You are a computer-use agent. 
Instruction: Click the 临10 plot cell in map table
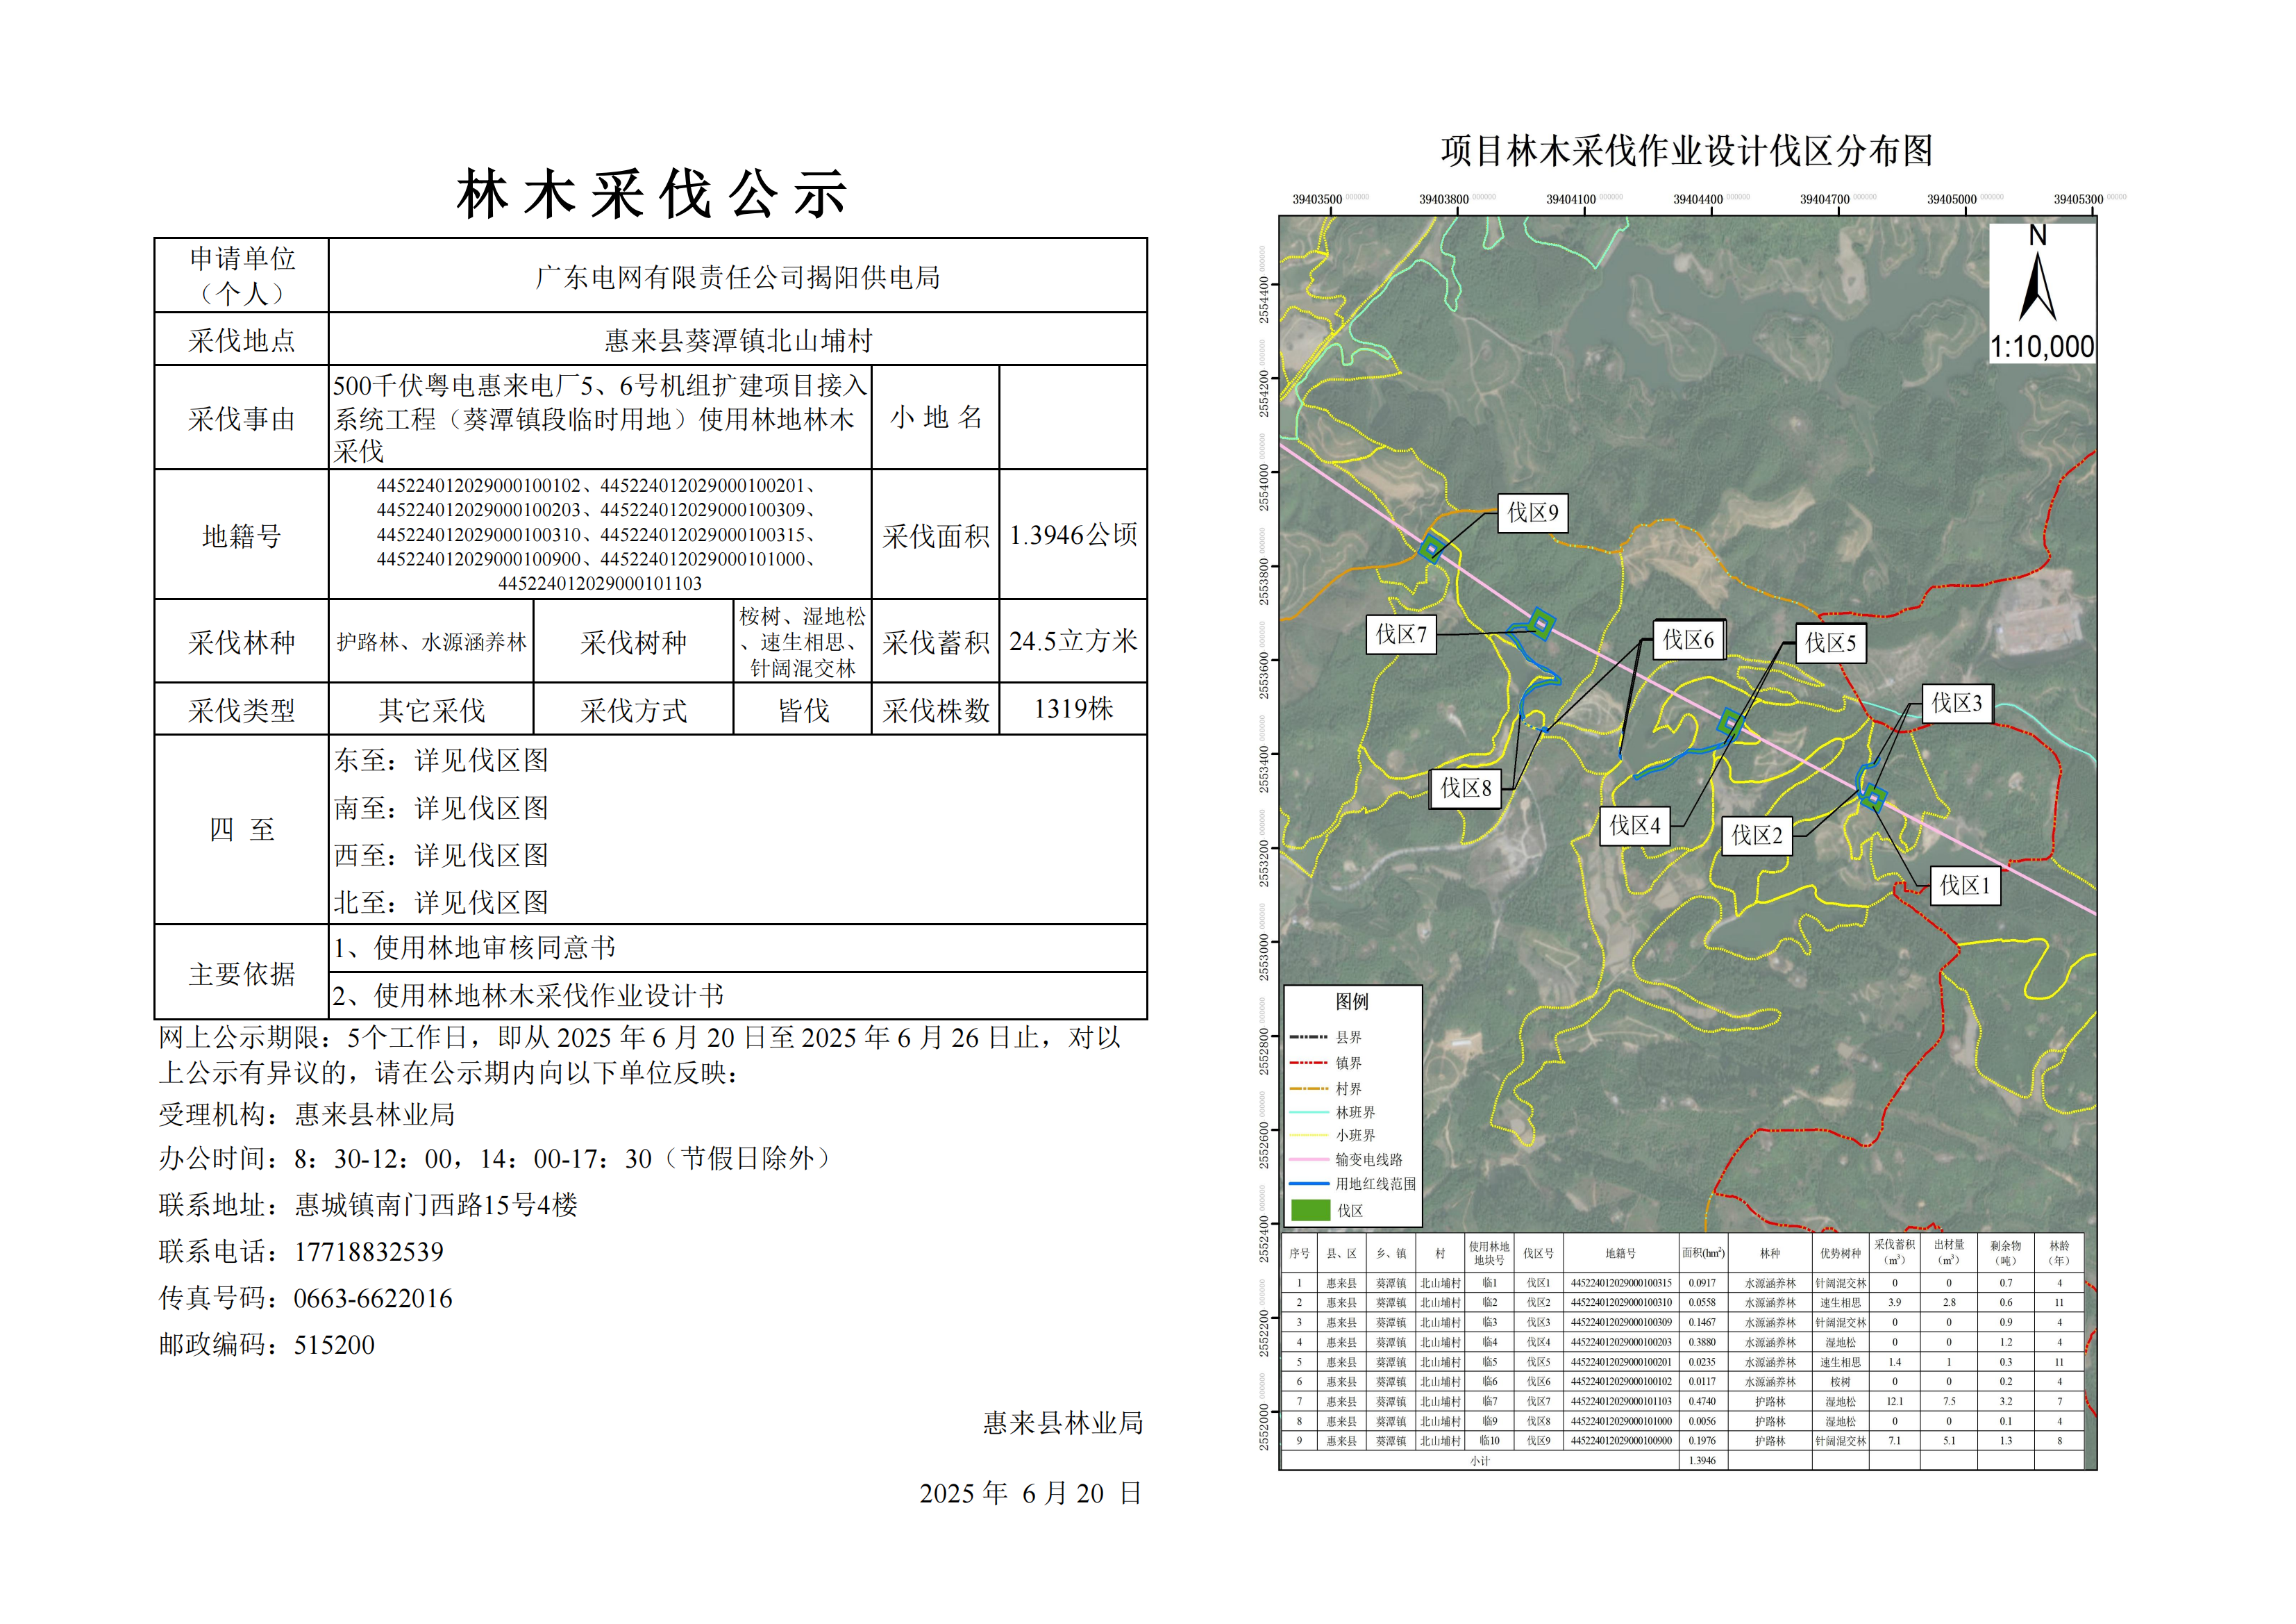coord(1489,1442)
